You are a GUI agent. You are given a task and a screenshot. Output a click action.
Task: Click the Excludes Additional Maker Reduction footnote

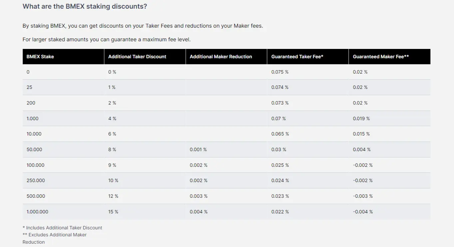[55, 238]
